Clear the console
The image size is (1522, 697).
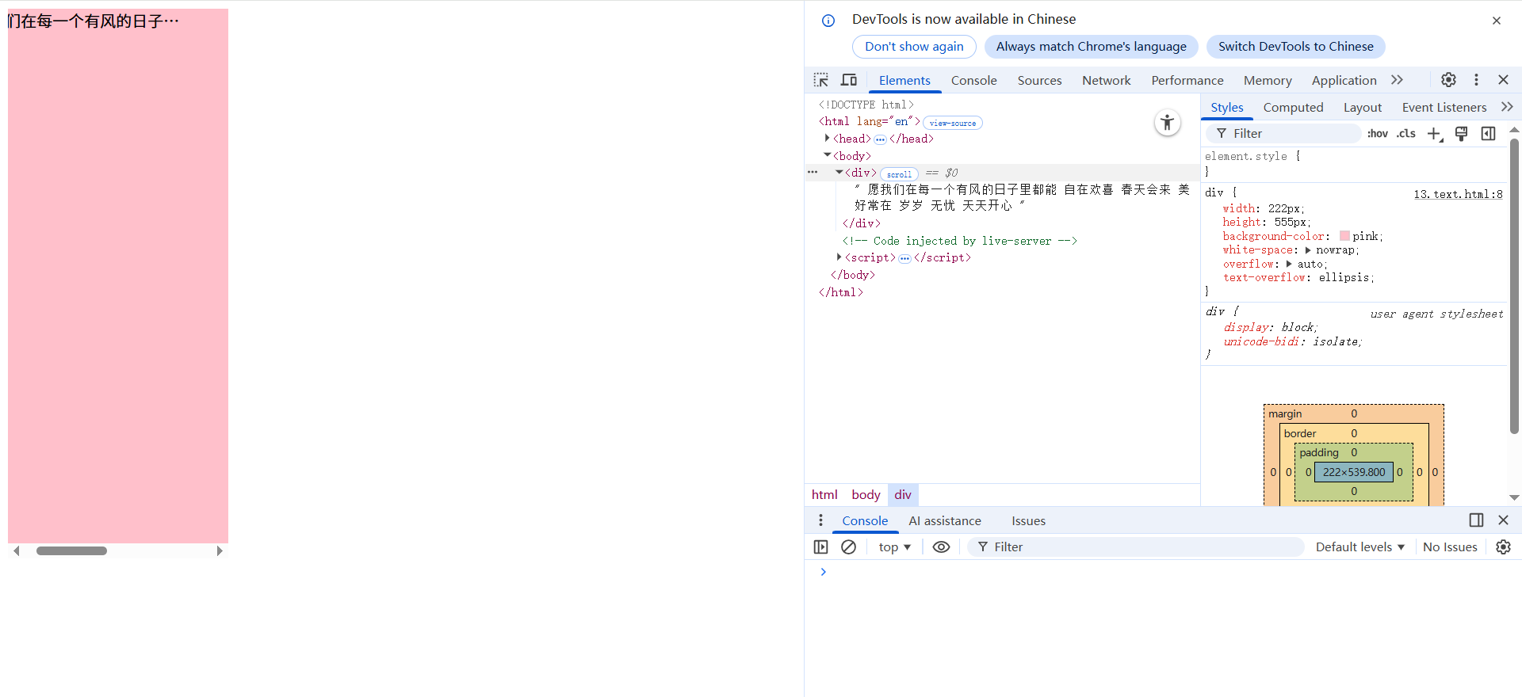(x=848, y=547)
